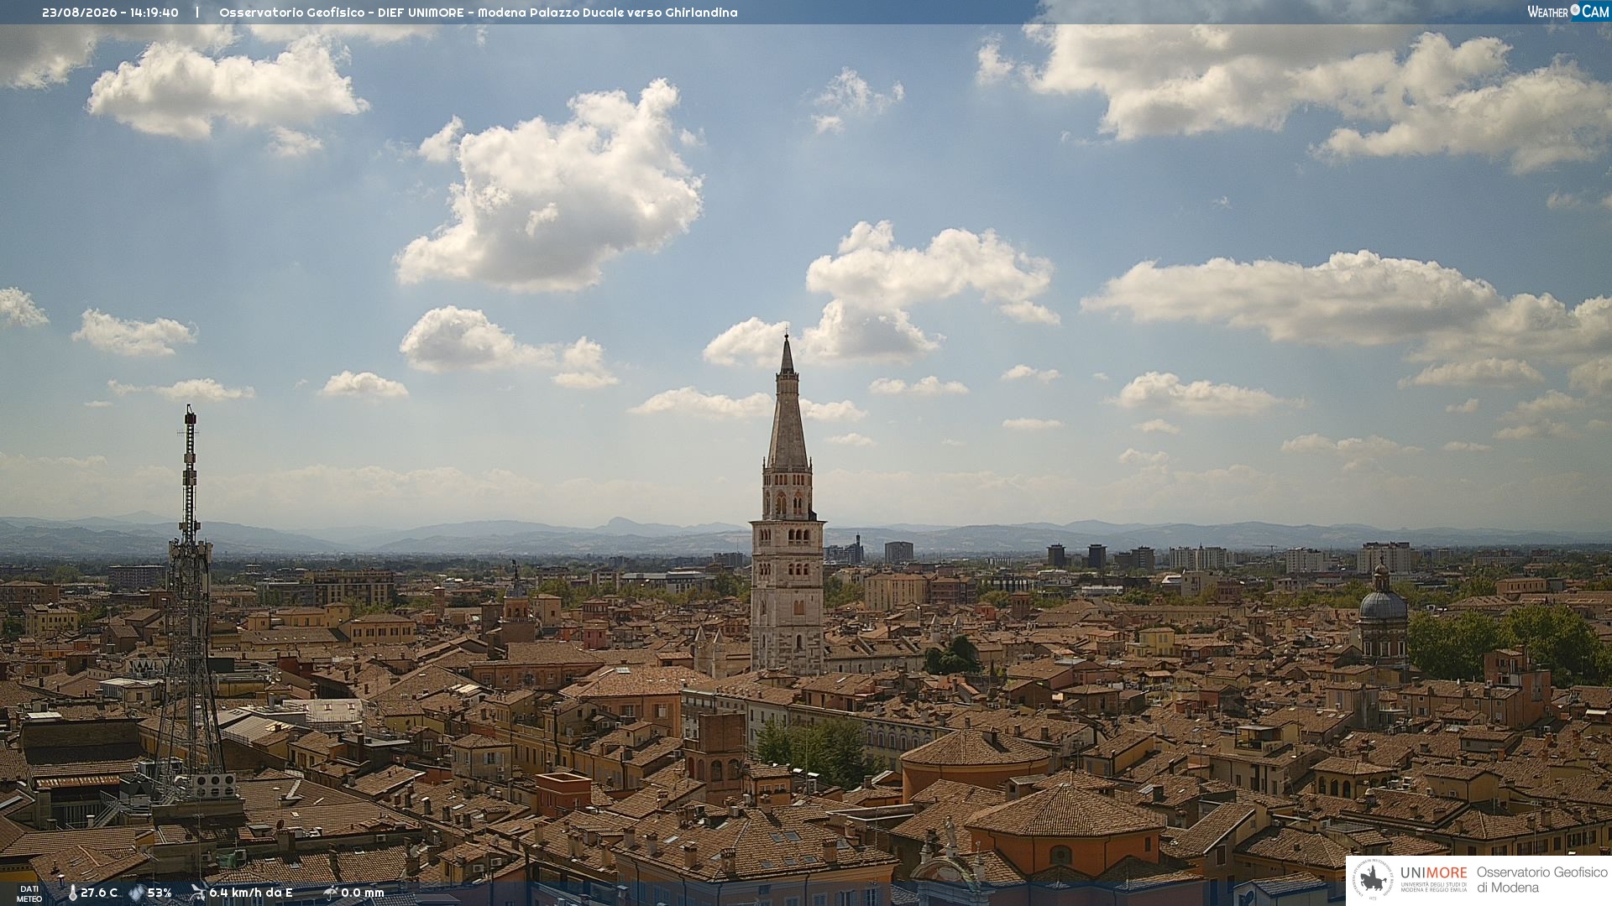1612x906 pixels.
Task: Open the DATI METEO label
Action: [29, 893]
